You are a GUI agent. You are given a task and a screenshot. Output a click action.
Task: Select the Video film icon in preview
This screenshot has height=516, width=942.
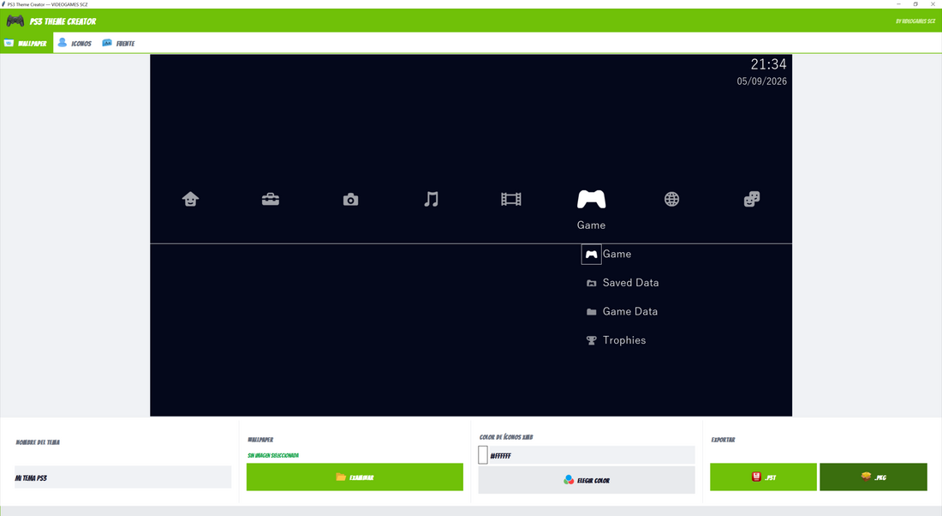511,199
